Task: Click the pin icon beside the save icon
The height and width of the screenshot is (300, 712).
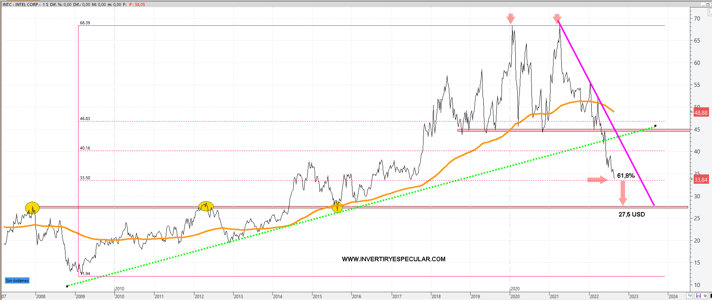Action: tap(705, 296)
